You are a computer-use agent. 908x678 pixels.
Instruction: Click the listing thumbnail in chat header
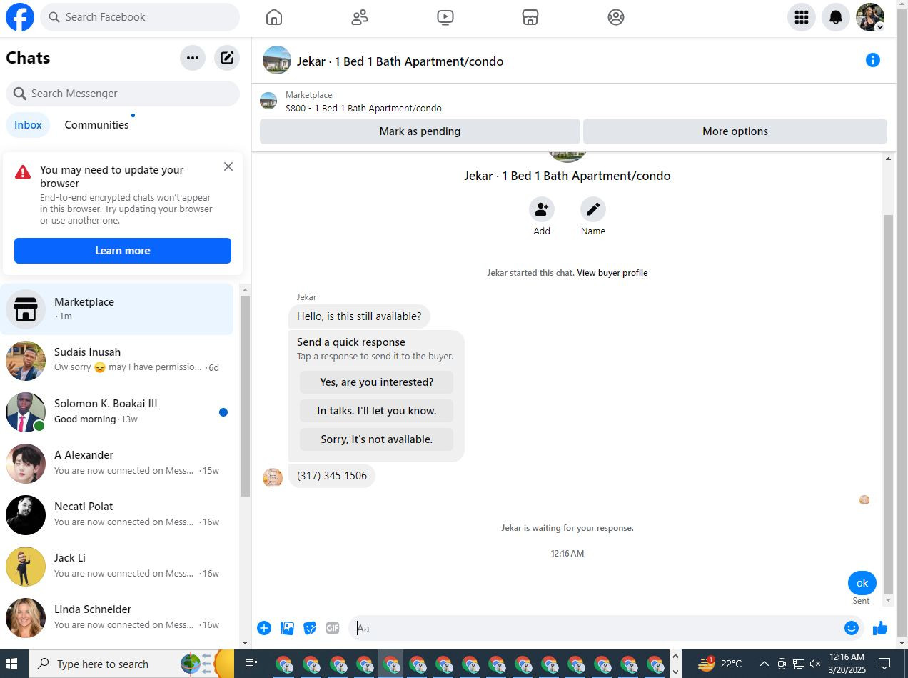pyautogui.click(x=277, y=60)
